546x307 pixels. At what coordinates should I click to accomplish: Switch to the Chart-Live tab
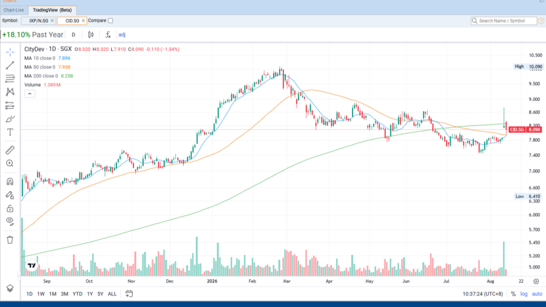14,10
